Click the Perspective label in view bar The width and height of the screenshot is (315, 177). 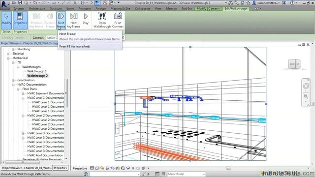[80, 168]
